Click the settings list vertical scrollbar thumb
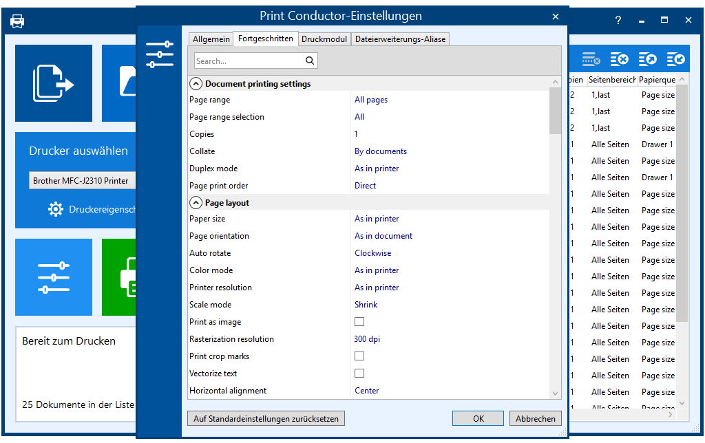Screen dimensions: 705x443 [x=555, y=111]
